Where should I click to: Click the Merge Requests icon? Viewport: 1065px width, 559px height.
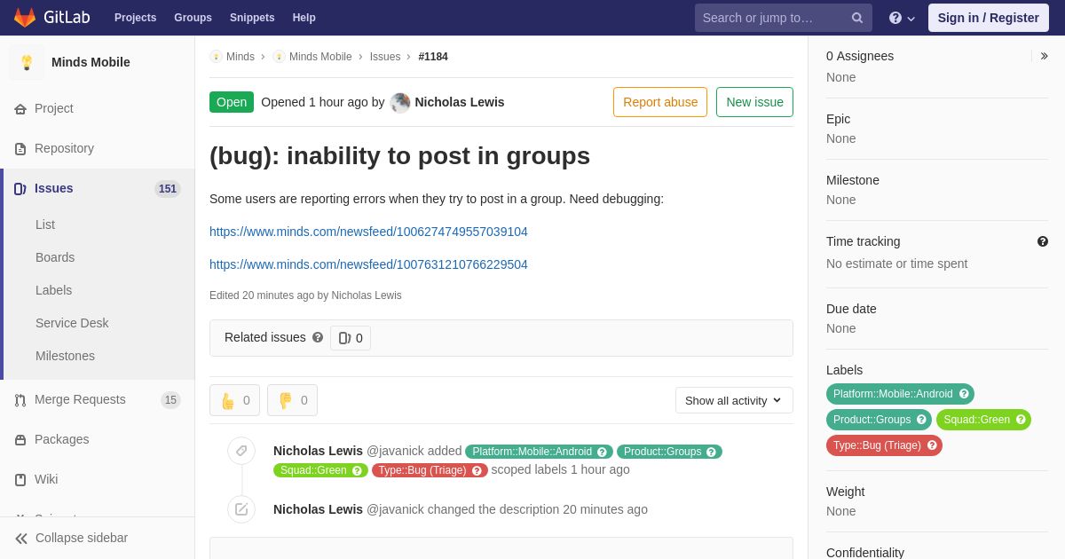[x=20, y=400]
